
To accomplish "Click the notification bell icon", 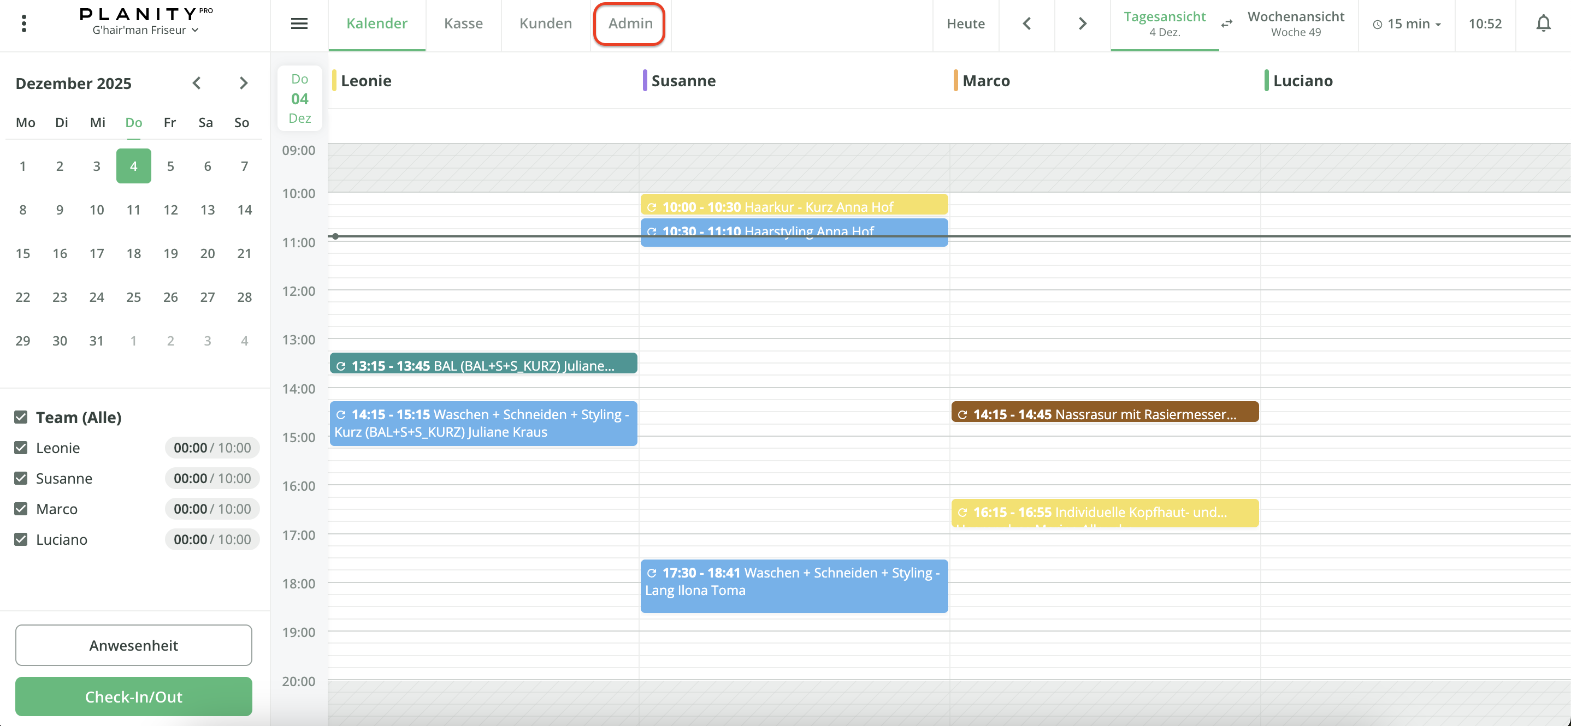I will coord(1543,24).
